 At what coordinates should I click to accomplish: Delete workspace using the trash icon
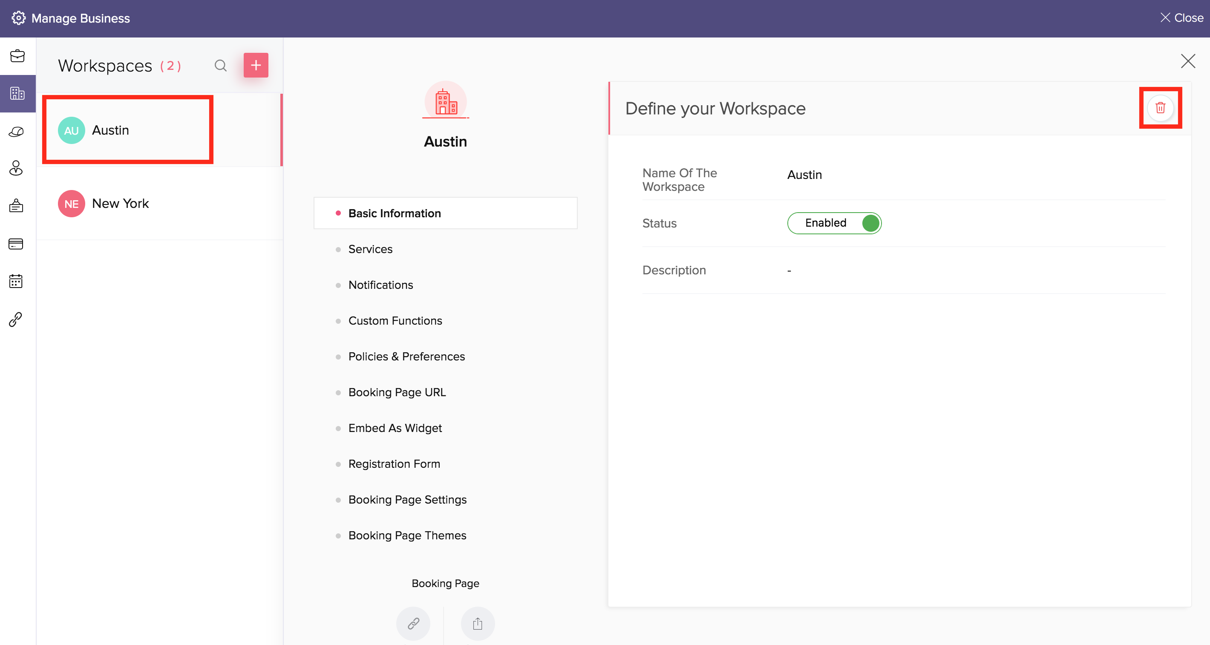pos(1160,108)
